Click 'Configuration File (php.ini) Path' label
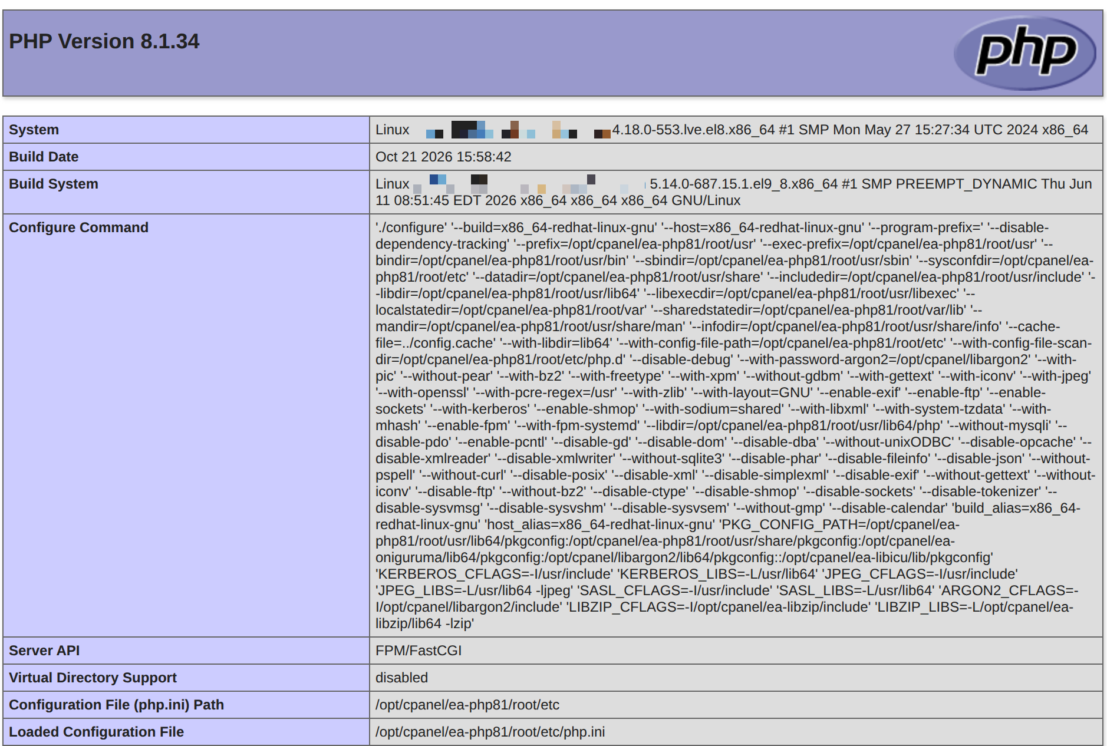Image resolution: width=1107 pixels, height=746 pixels. coord(116,705)
